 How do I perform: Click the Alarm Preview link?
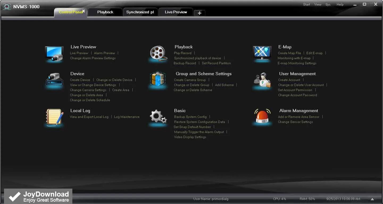click(x=105, y=53)
